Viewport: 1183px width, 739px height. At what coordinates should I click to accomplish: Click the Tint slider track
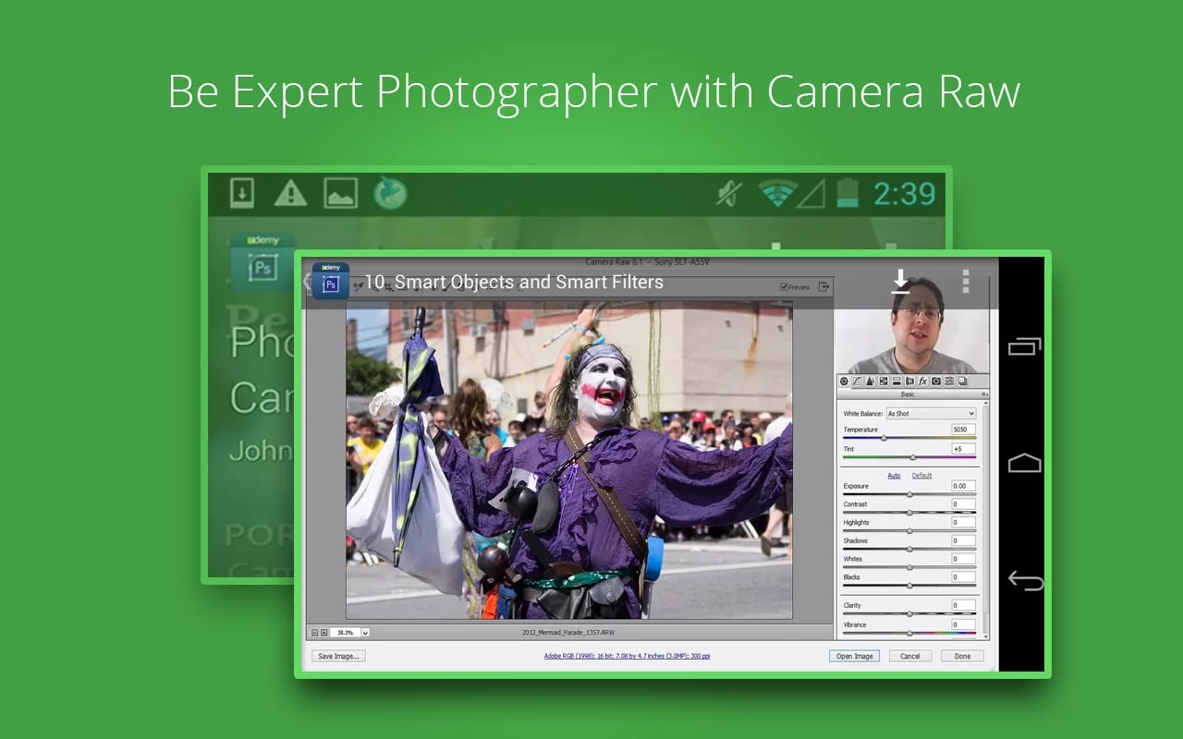[909, 457]
